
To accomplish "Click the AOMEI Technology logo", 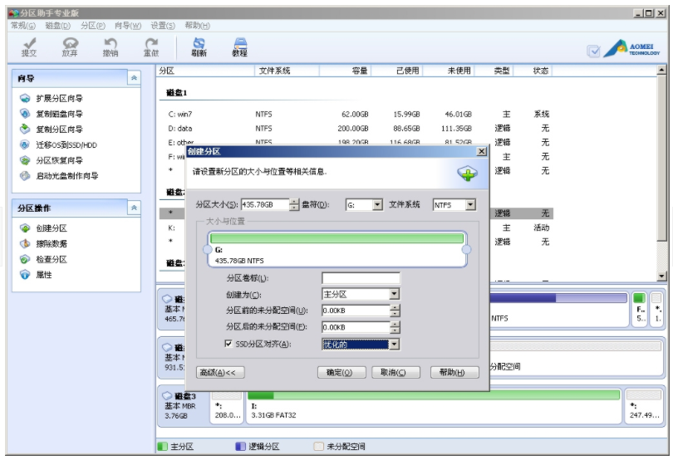I will 631,48.
